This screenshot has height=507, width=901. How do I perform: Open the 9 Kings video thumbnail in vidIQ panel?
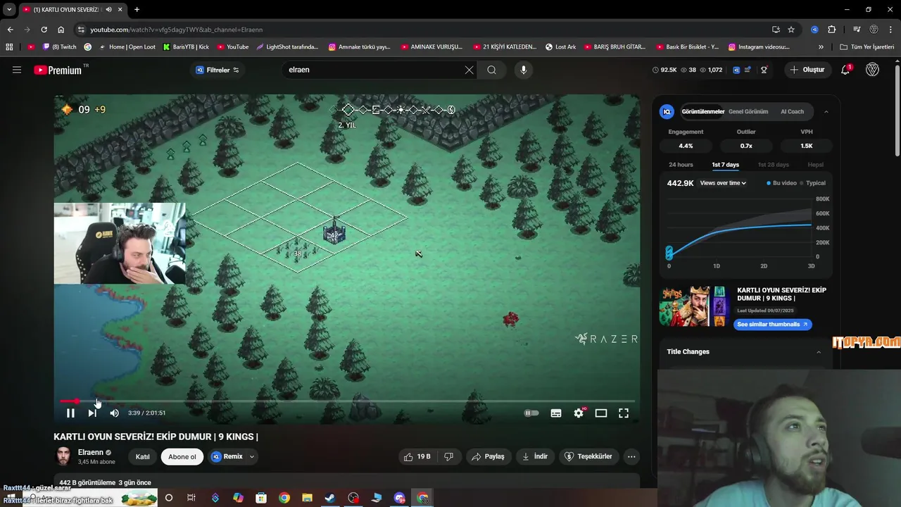coord(694,306)
